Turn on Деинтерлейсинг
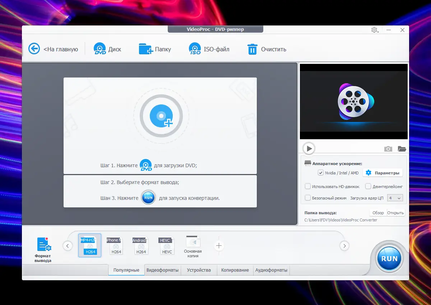 368,186
